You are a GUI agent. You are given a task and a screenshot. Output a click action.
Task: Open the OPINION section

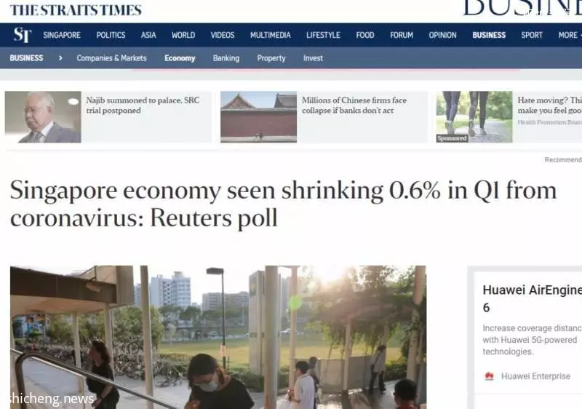(442, 35)
